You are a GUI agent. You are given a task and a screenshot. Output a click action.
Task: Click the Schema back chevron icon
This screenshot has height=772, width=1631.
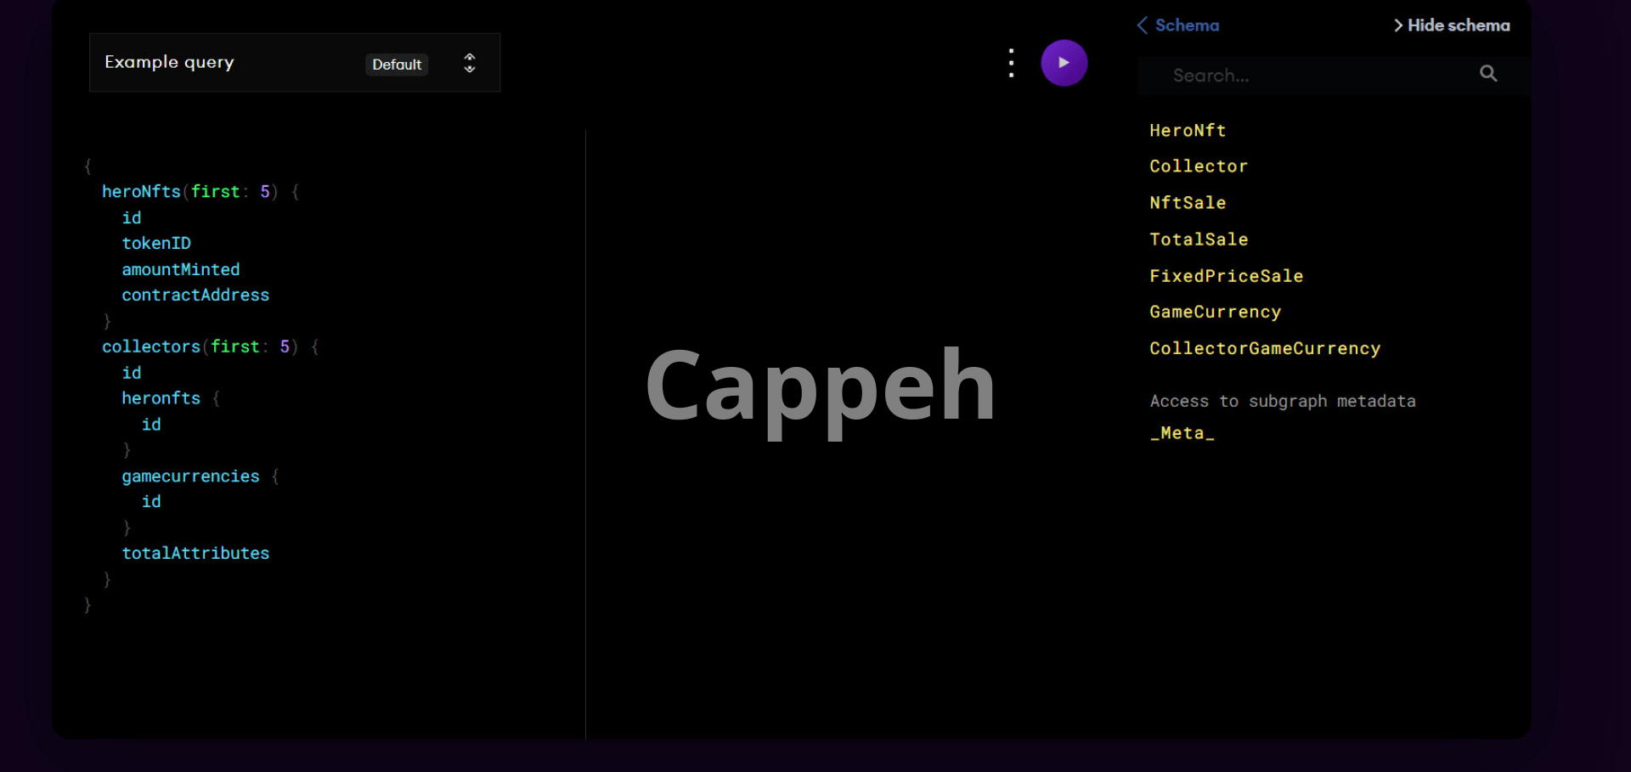click(1143, 25)
